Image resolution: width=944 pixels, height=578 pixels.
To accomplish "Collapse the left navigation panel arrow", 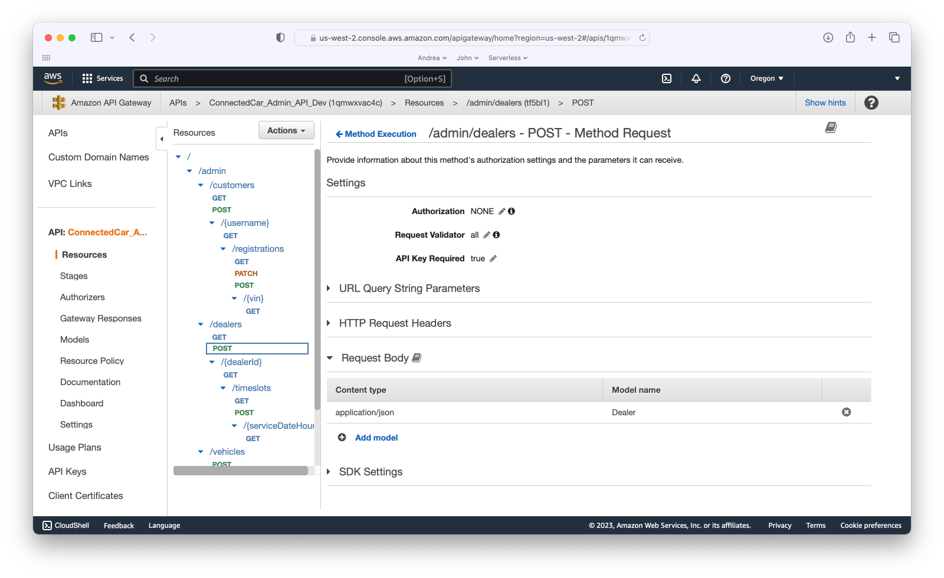I will 162,139.
